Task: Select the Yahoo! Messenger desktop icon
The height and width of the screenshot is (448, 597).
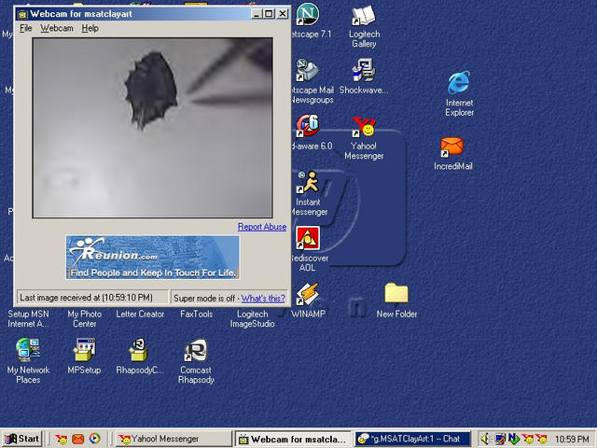Action: pyautogui.click(x=364, y=127)
